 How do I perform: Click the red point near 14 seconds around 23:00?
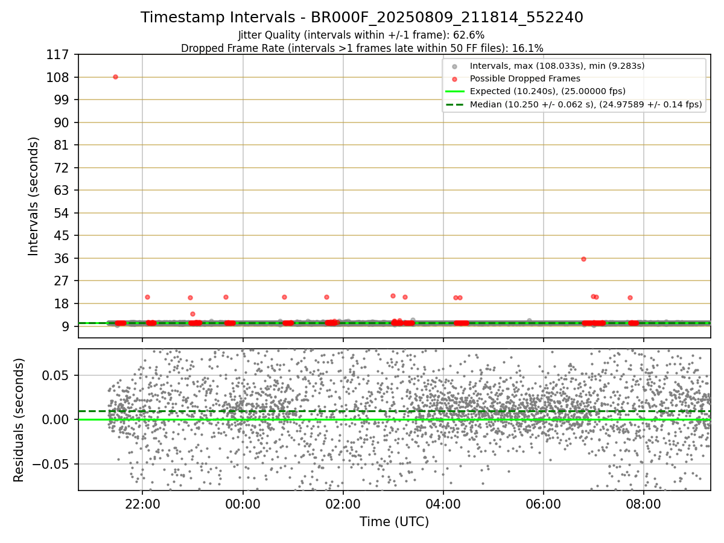pyautogui.click(x=192, y=314)
